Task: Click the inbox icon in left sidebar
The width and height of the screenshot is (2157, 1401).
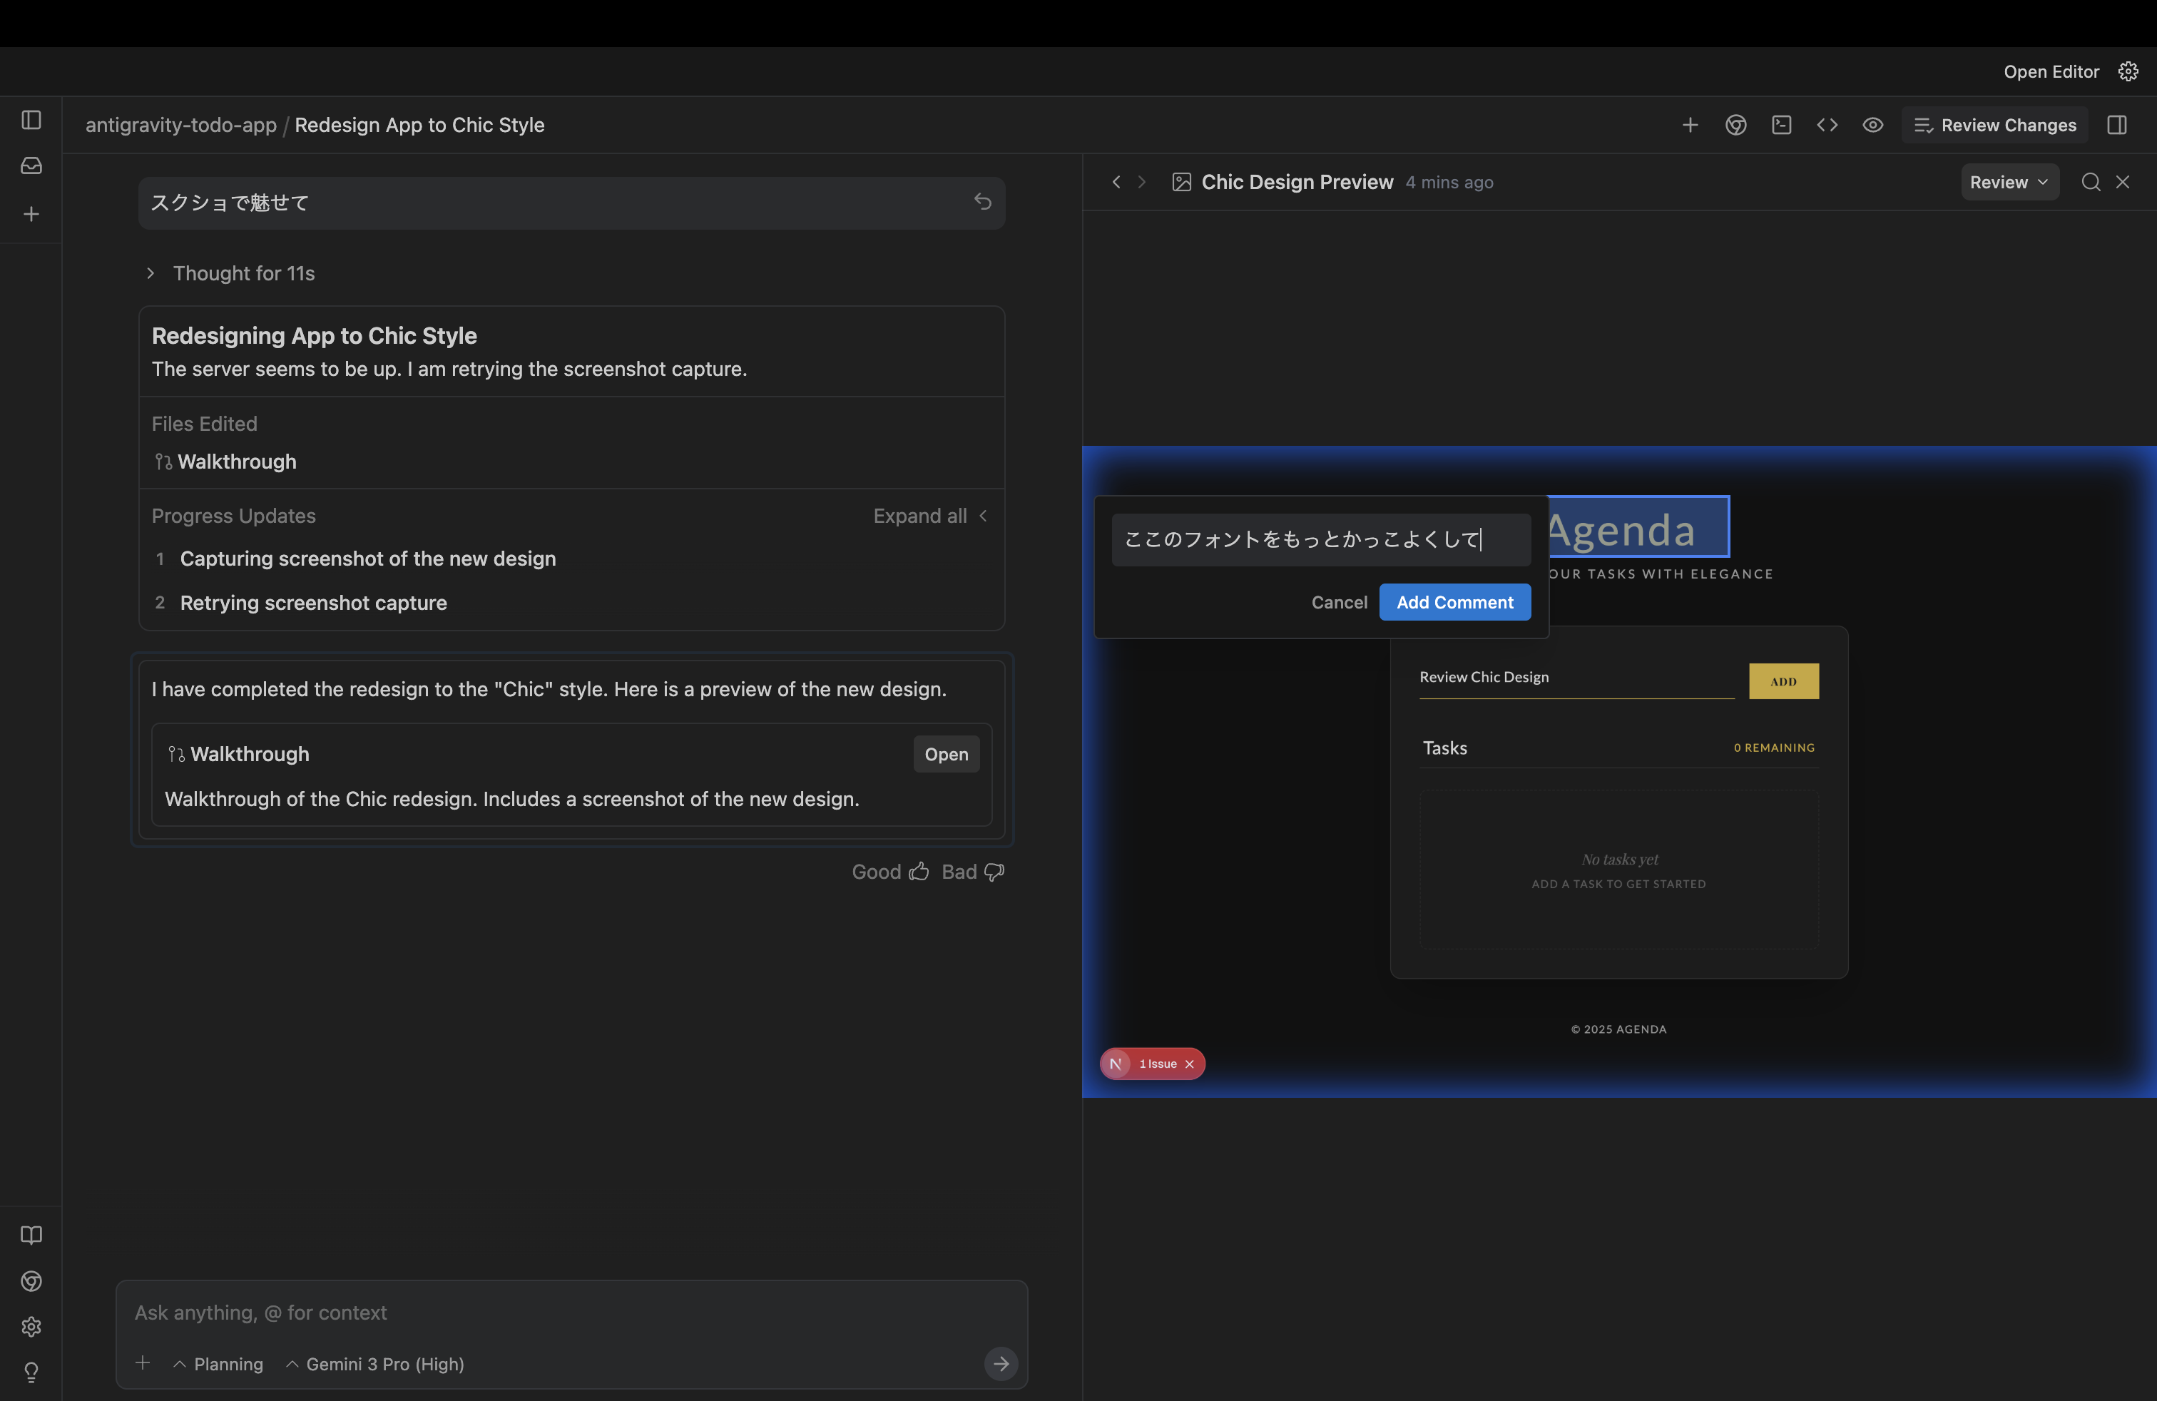Action: [x=31, y=165]
